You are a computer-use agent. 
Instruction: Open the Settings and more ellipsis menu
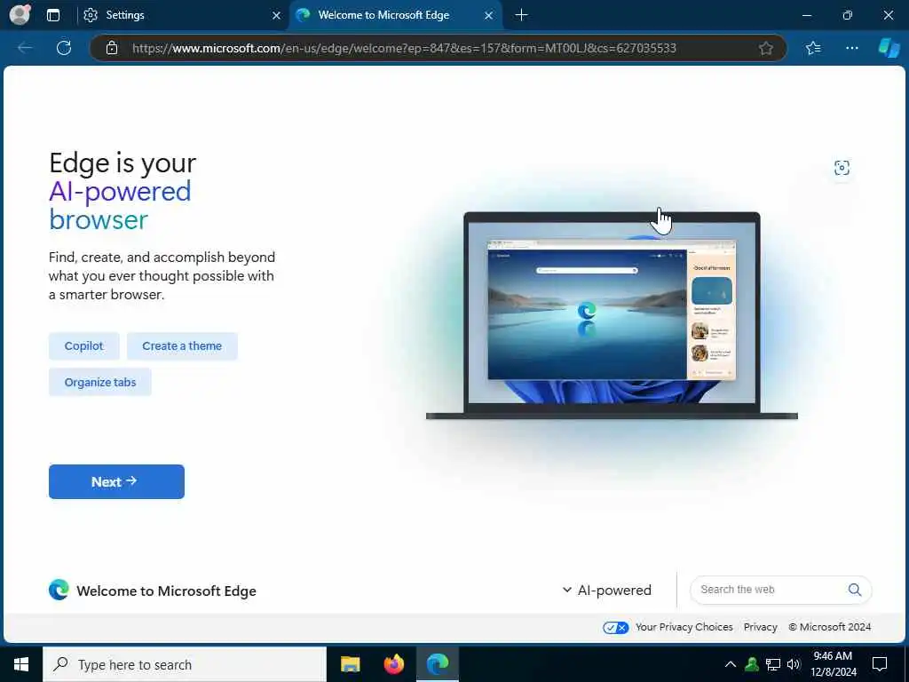851,48
